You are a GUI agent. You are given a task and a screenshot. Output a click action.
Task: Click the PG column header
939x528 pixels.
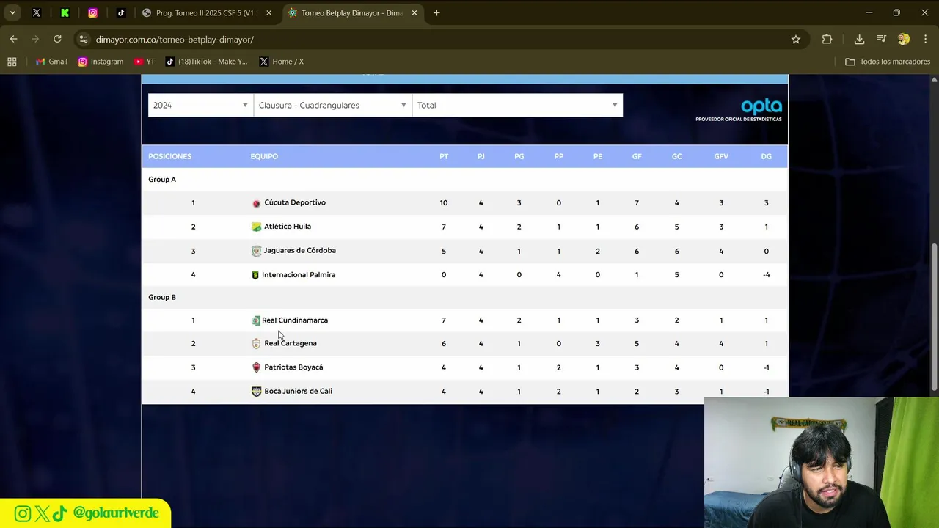519,156
